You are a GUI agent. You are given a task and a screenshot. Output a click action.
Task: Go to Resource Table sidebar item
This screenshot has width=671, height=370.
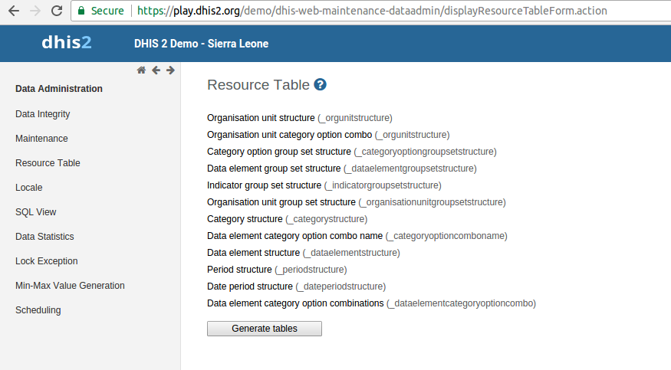point(48,163)
